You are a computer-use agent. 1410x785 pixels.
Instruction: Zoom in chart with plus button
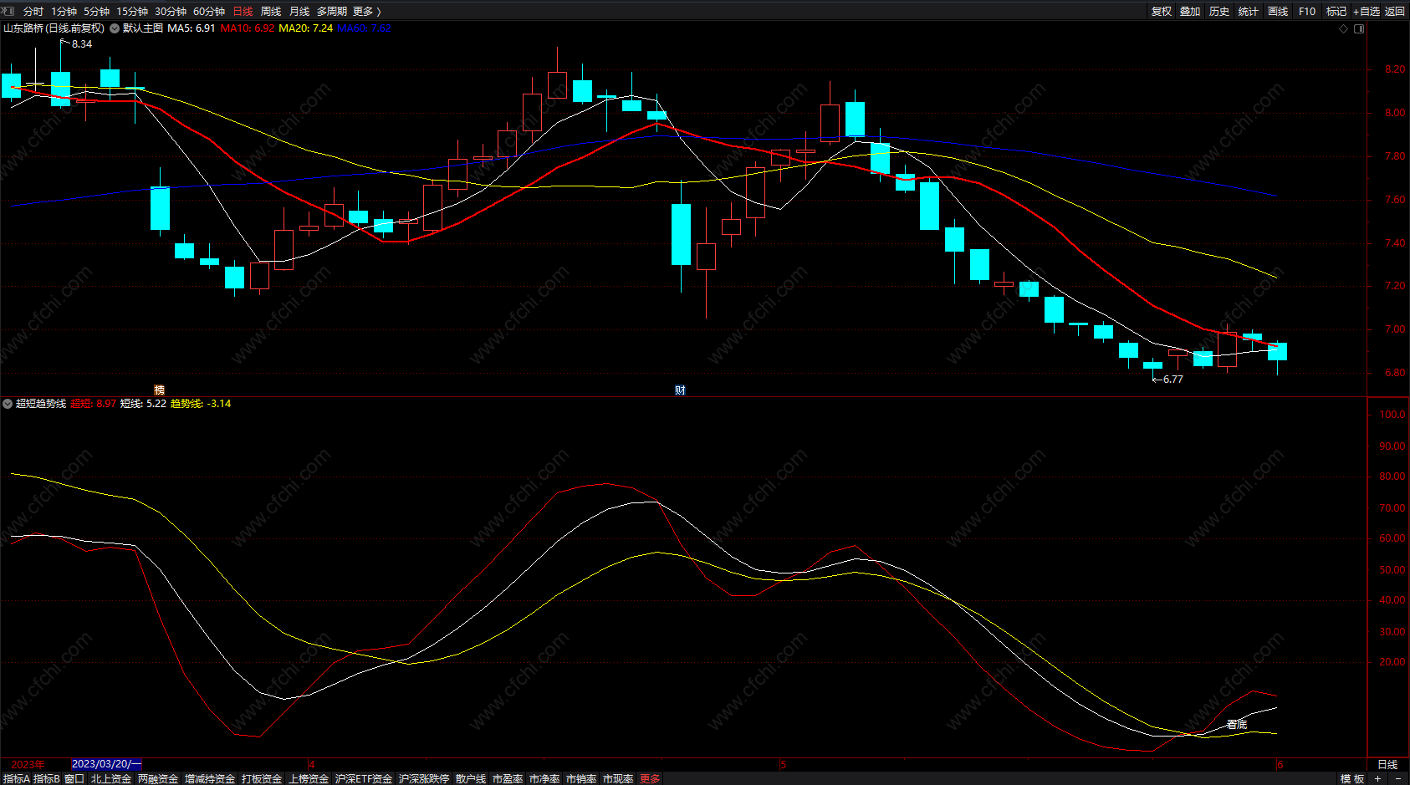[x=1377, y=778]
